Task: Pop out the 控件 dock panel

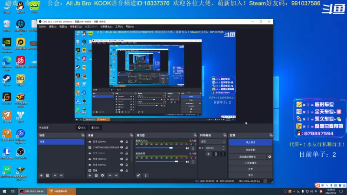Action: point(271,135)
